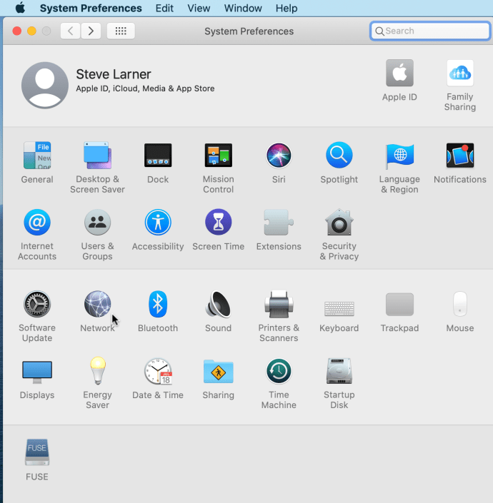Viewport: 493px width, 503px height.
Task: Open the FUSE preference pane
Action: click(37, 453)
